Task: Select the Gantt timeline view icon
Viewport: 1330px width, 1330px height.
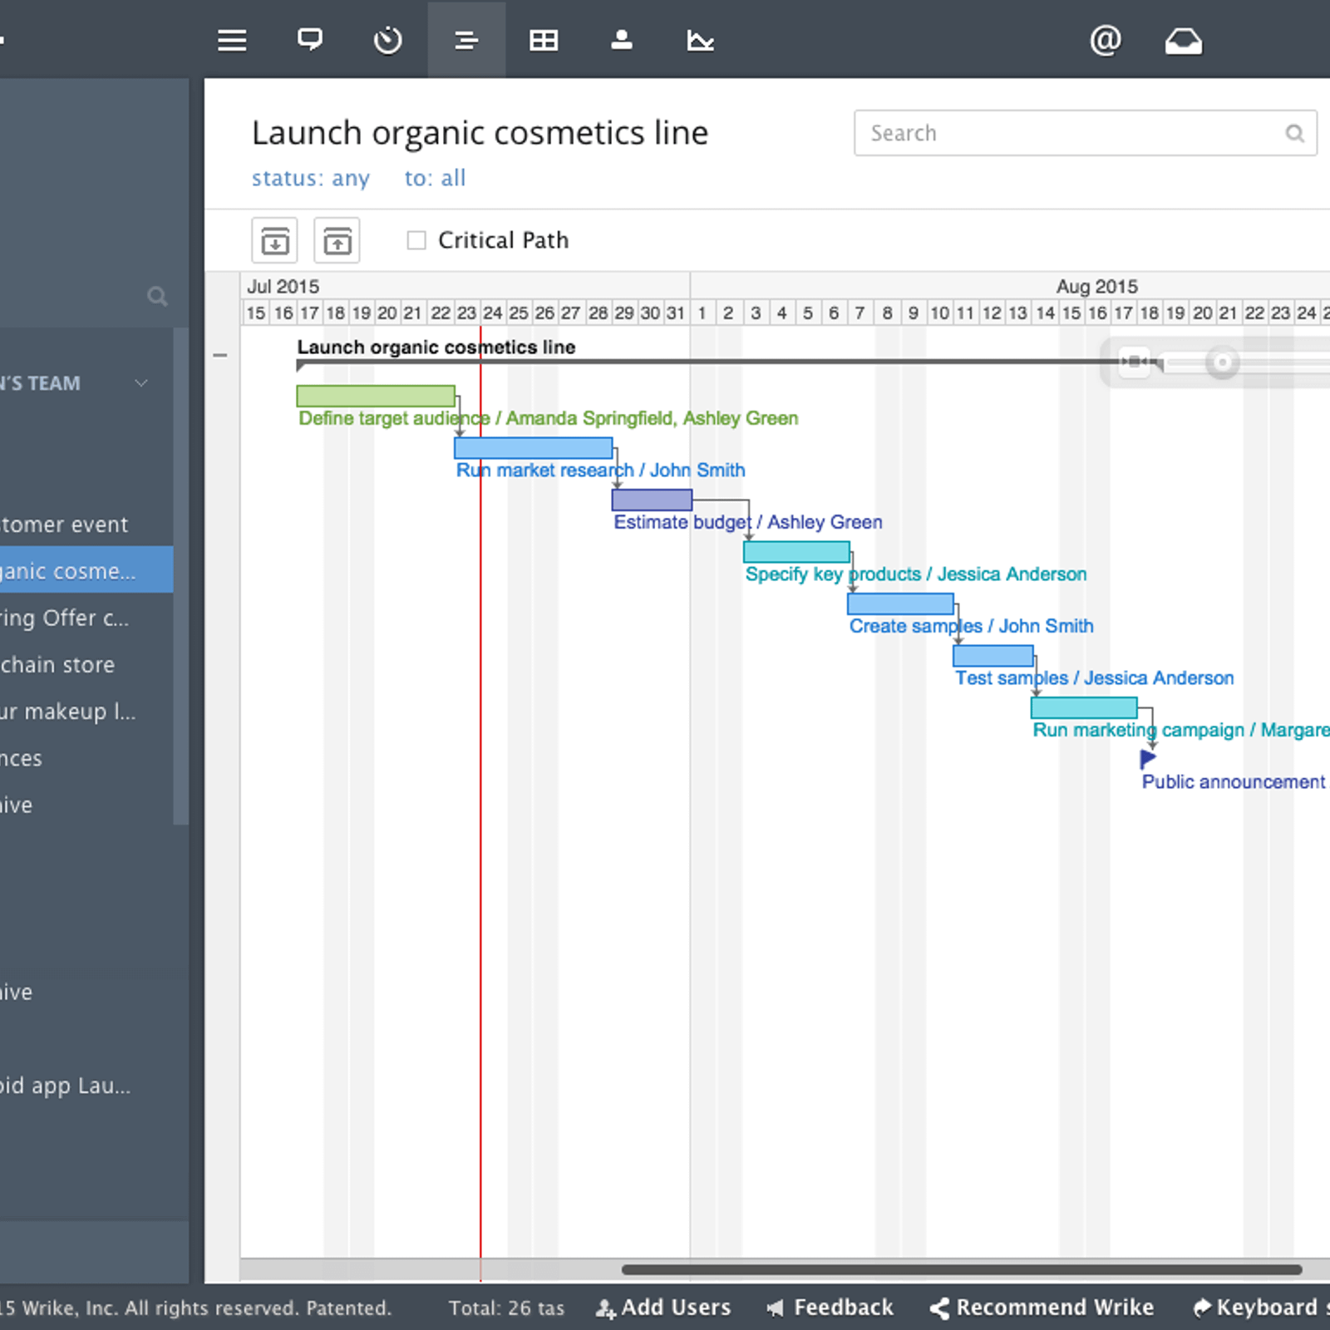Action: pyautogui.click(x=466, y=40)
